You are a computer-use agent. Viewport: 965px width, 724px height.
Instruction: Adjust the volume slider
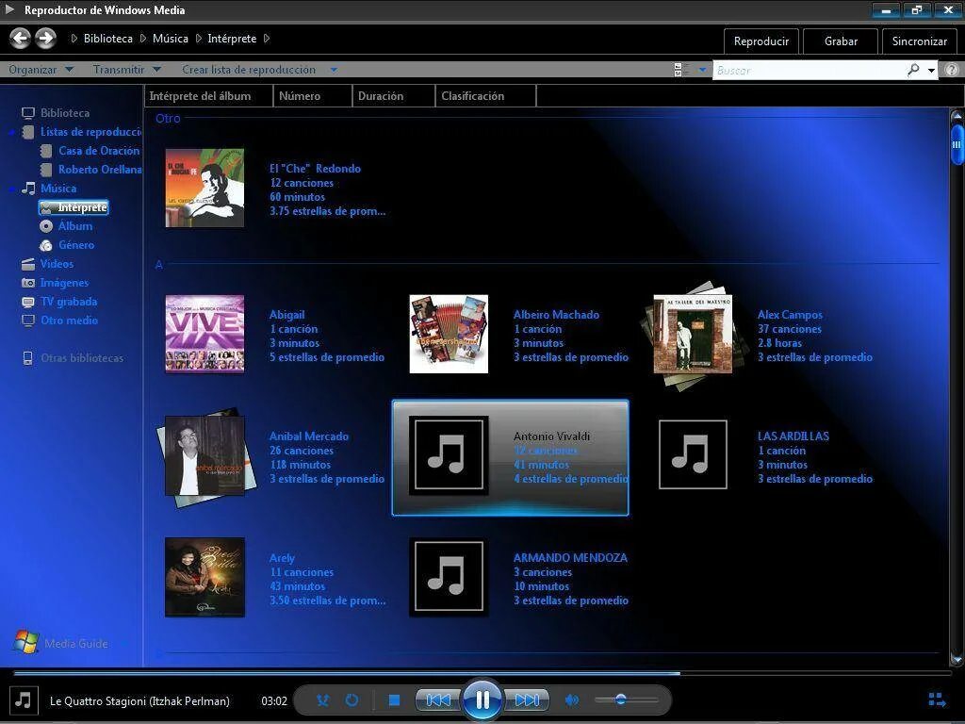[x=626, y=700]
